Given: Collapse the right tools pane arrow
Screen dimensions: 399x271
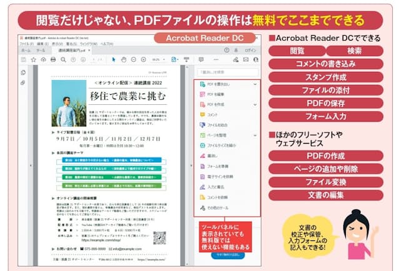Looking at the screenshot, I should [x=191, y=165].
